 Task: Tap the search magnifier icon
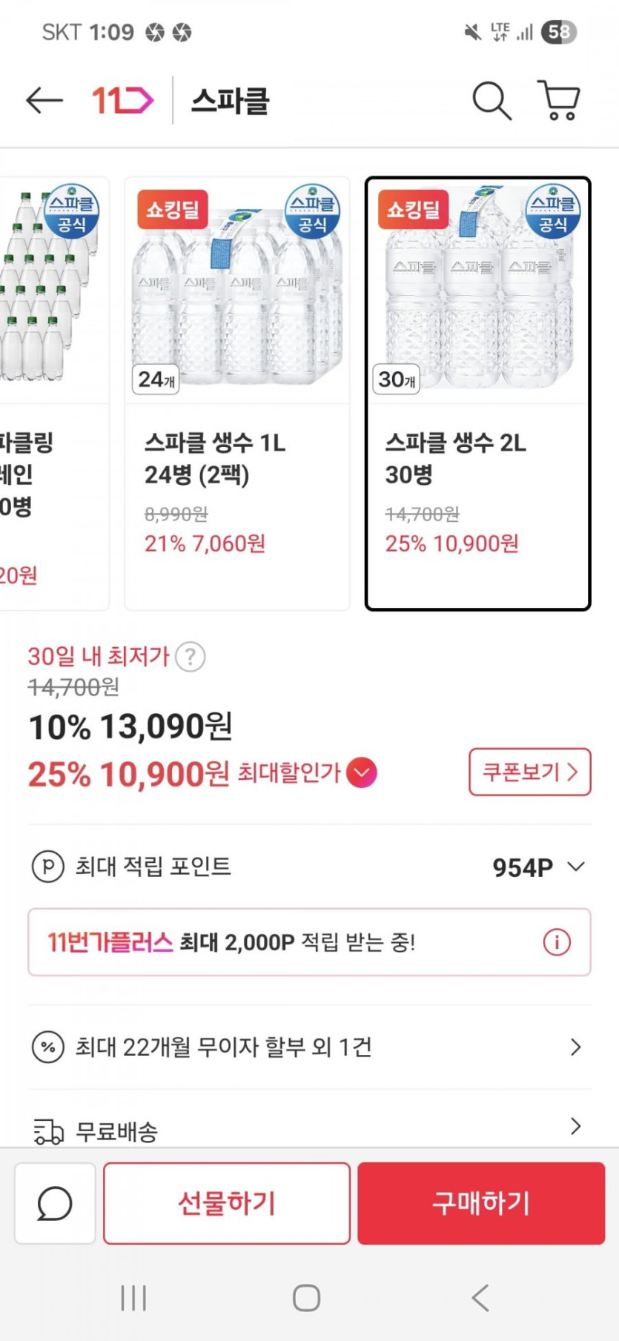tap(491, 100)
